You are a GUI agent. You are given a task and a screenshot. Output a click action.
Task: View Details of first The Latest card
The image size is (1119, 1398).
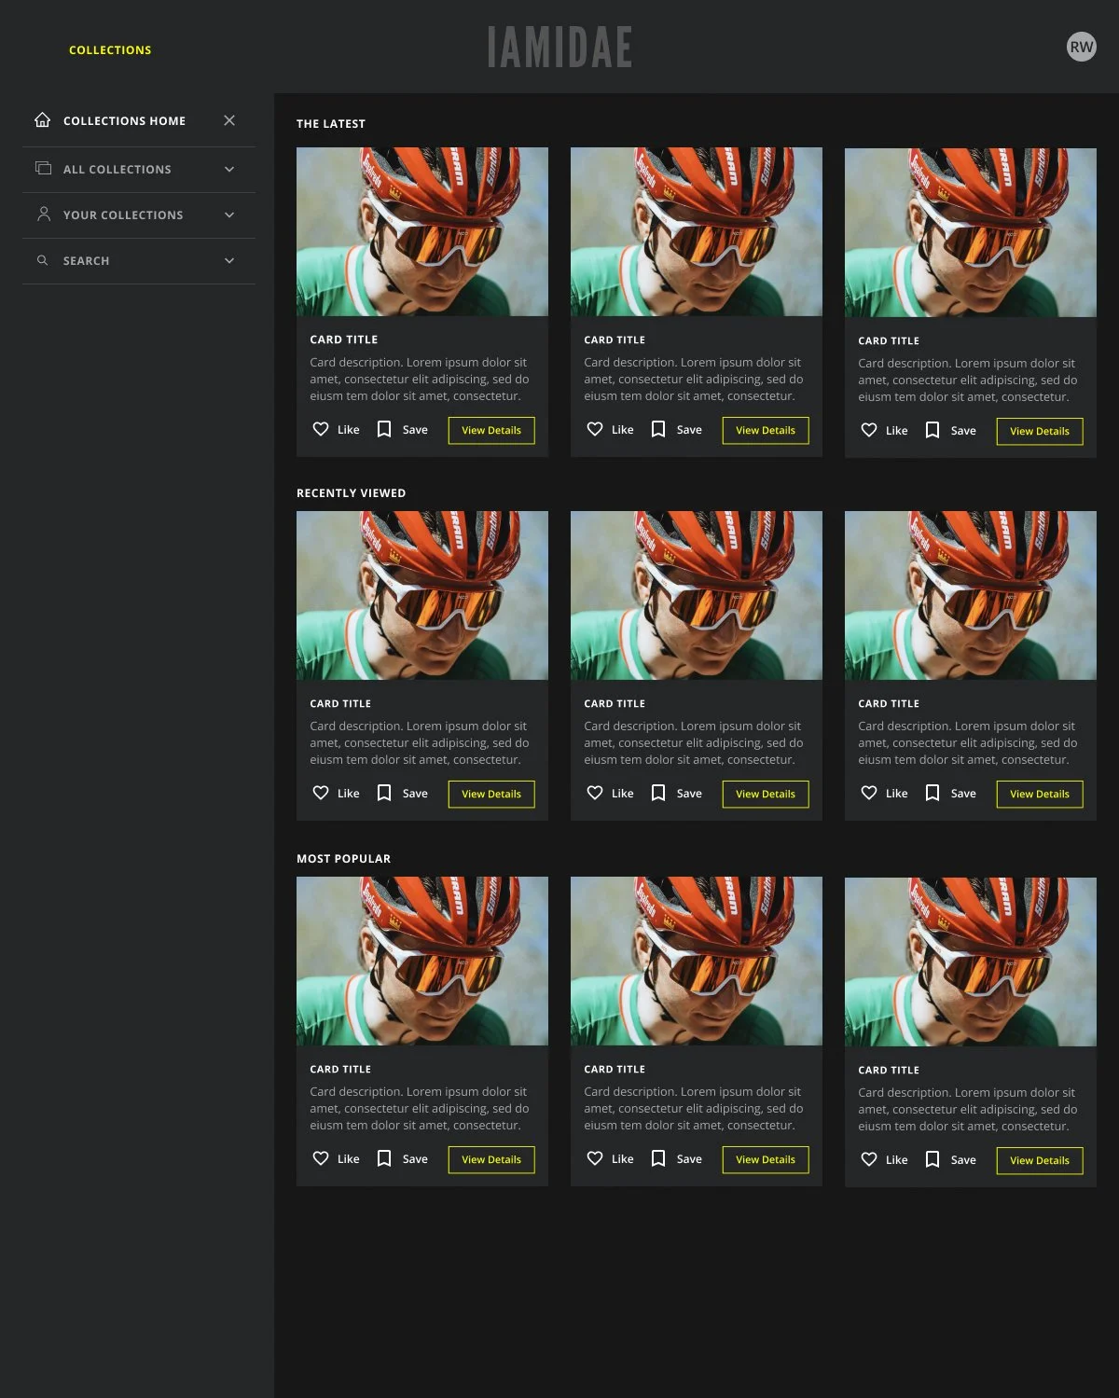[x=491, y=430]
